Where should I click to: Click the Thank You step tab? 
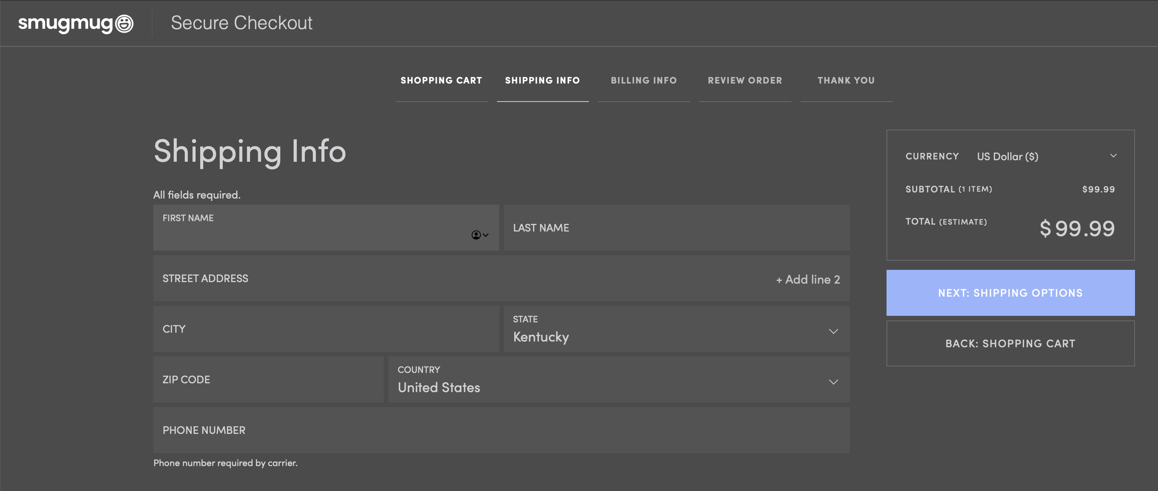pyautogui.click(x=845, y=80)
